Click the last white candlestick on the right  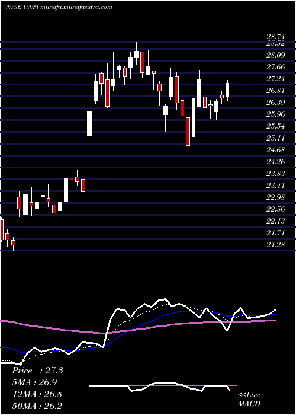227,90
